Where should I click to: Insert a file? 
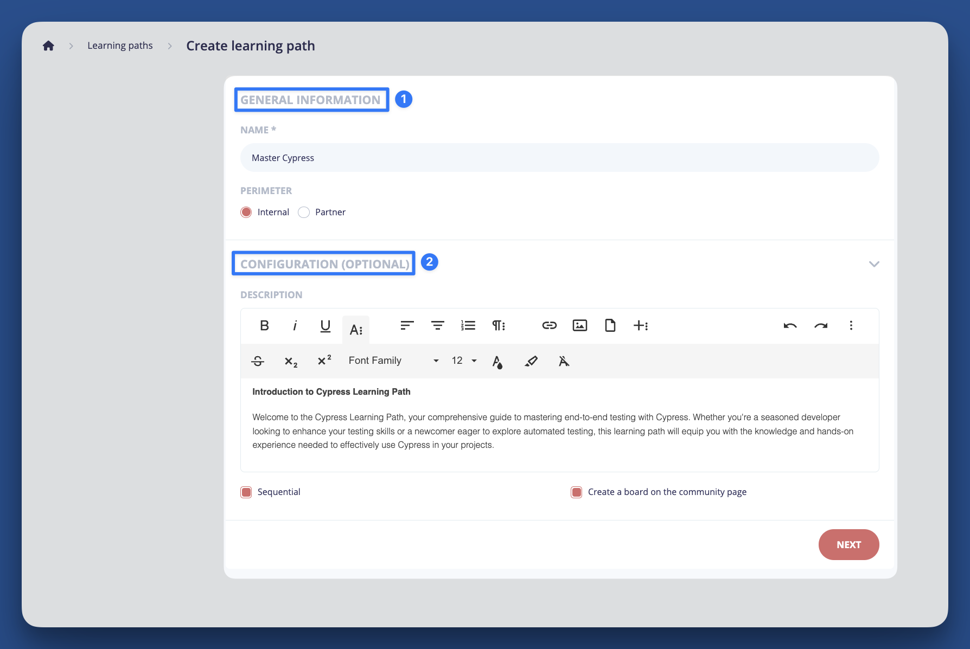click(x=610, y=325)
